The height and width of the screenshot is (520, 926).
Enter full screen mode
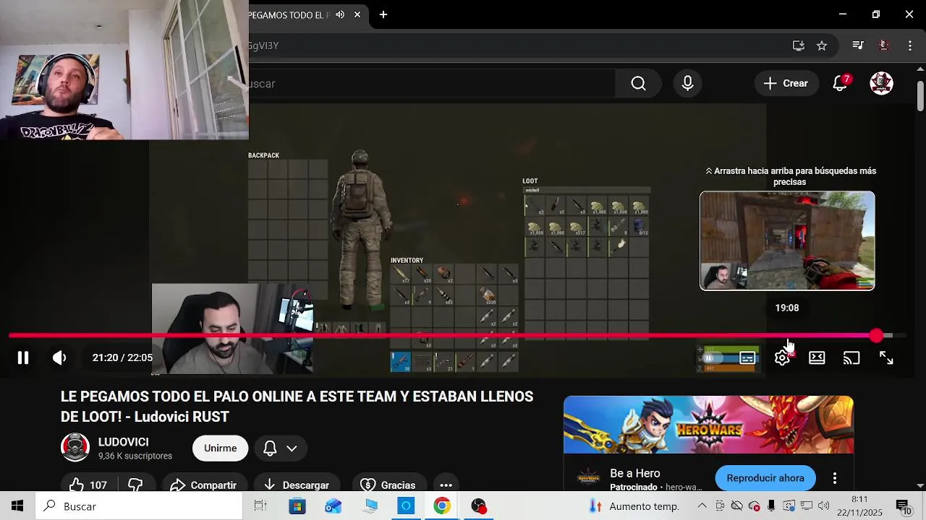[886, 357]
